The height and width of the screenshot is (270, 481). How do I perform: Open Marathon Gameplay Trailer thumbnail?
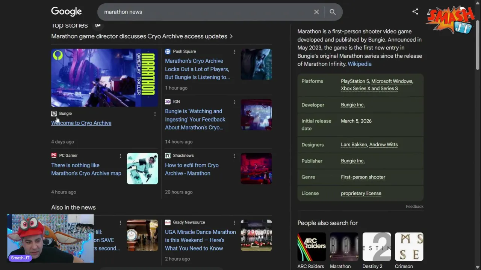(104, 78)
